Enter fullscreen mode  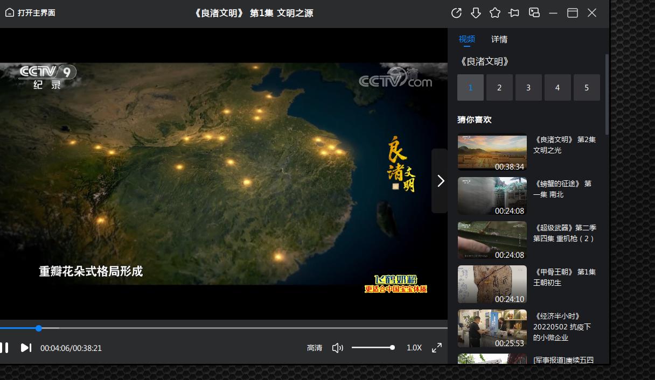pyautogui.click(x=437, y=348)
